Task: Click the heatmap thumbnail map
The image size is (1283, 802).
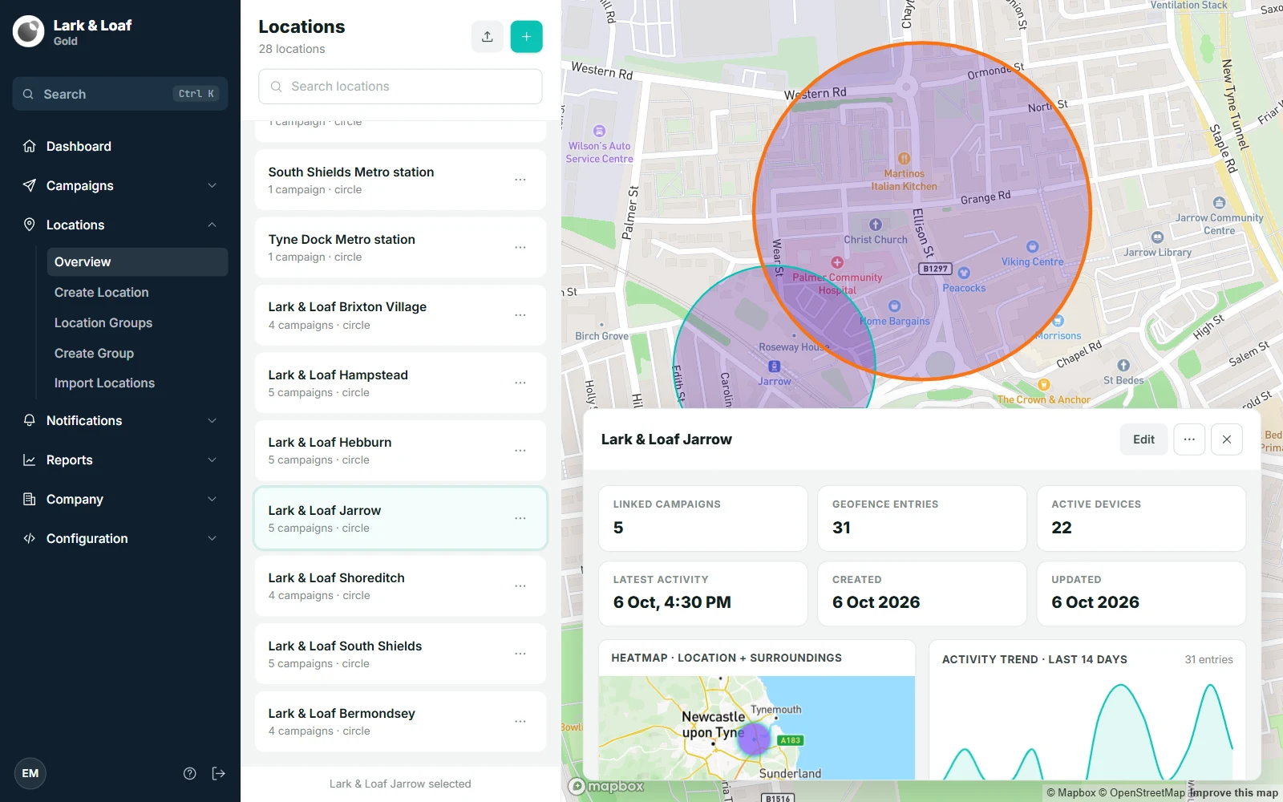Action: point(756,727)
